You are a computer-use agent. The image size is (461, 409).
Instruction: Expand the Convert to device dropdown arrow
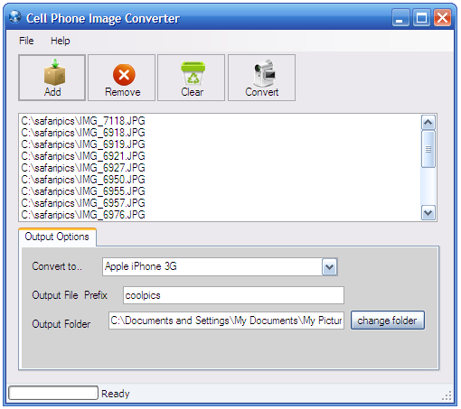coord(329,266)
